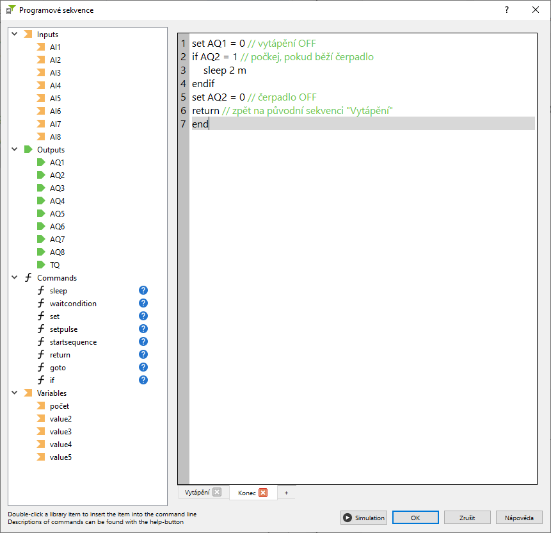The image size is (551, 533).
Task: Click the help icon next to sleep command
Action: 143,290
